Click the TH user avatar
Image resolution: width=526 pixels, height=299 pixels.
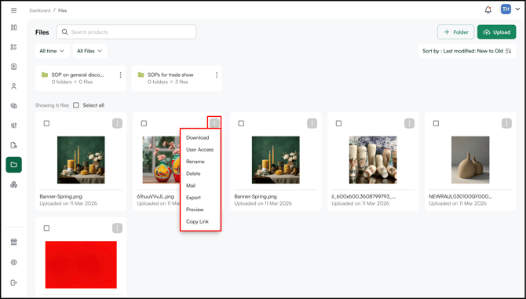(506, 9)
